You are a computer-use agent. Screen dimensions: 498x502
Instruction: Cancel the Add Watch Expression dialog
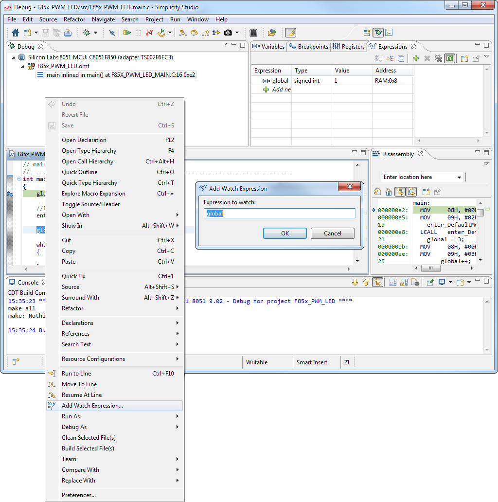(x=333, y=233)
